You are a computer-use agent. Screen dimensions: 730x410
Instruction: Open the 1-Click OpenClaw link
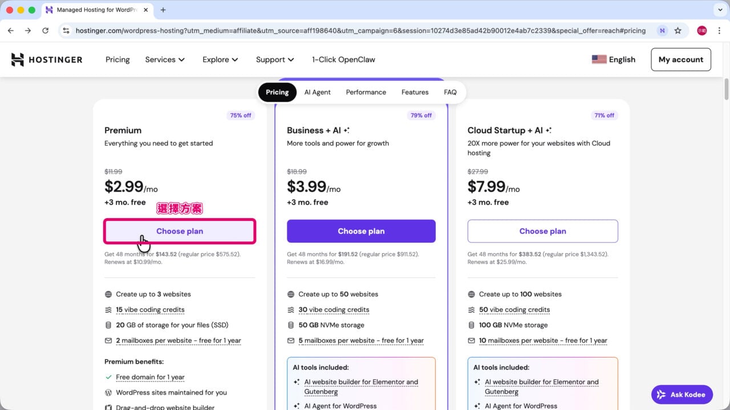pos(343,59)
